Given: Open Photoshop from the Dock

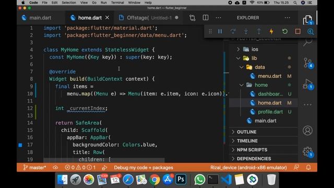Looking at the screenshot, I should click(x=181, y=180).
